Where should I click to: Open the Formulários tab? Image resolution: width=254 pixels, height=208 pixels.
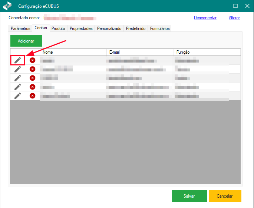click(160, 28)
